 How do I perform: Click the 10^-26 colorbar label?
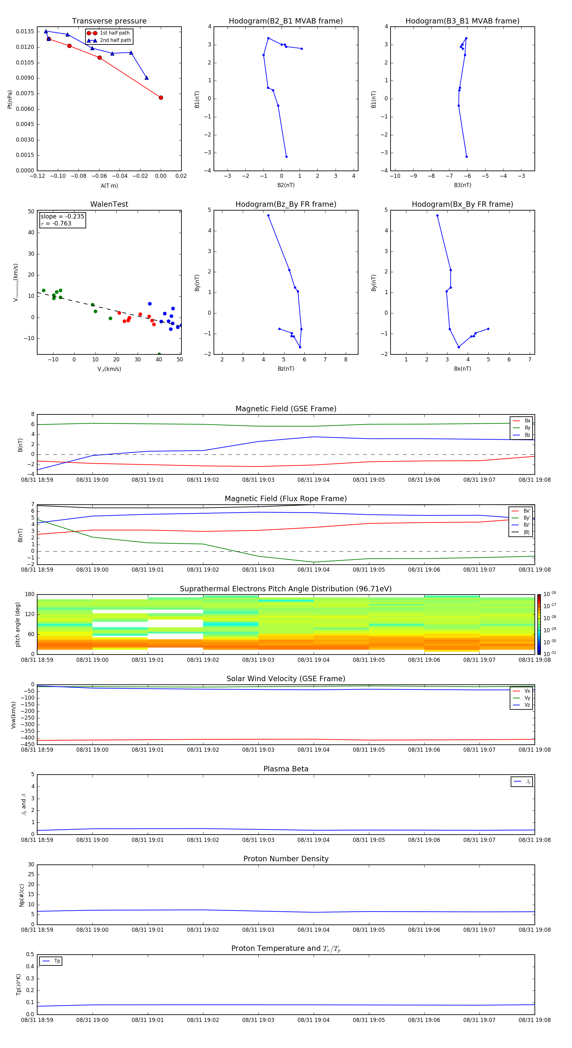click(x=550, y=594)
